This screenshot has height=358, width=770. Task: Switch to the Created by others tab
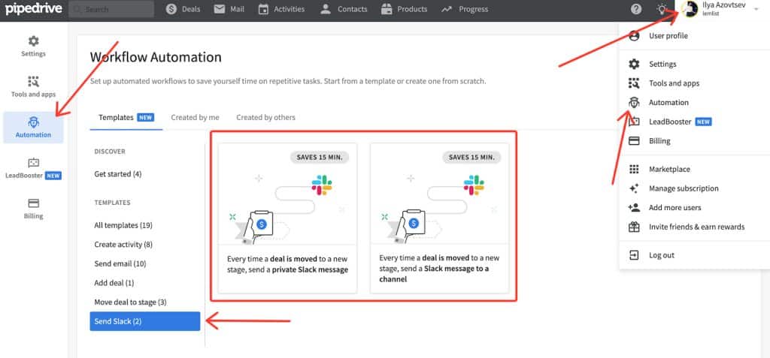(x=265, y=117)
